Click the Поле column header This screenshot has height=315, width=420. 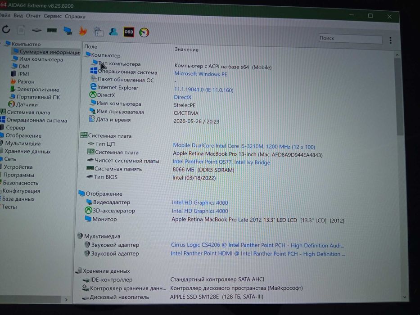pyautogui.click(x=91, y=46)
